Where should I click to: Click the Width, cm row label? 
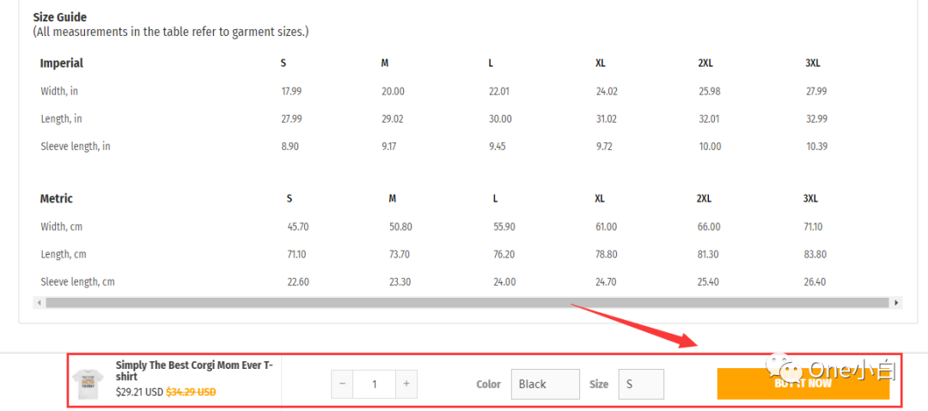pyautogui.click(x=62, y=227)
